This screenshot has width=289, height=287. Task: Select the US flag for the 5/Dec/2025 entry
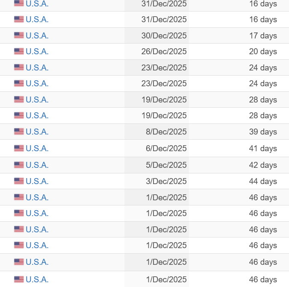(19, 165)
